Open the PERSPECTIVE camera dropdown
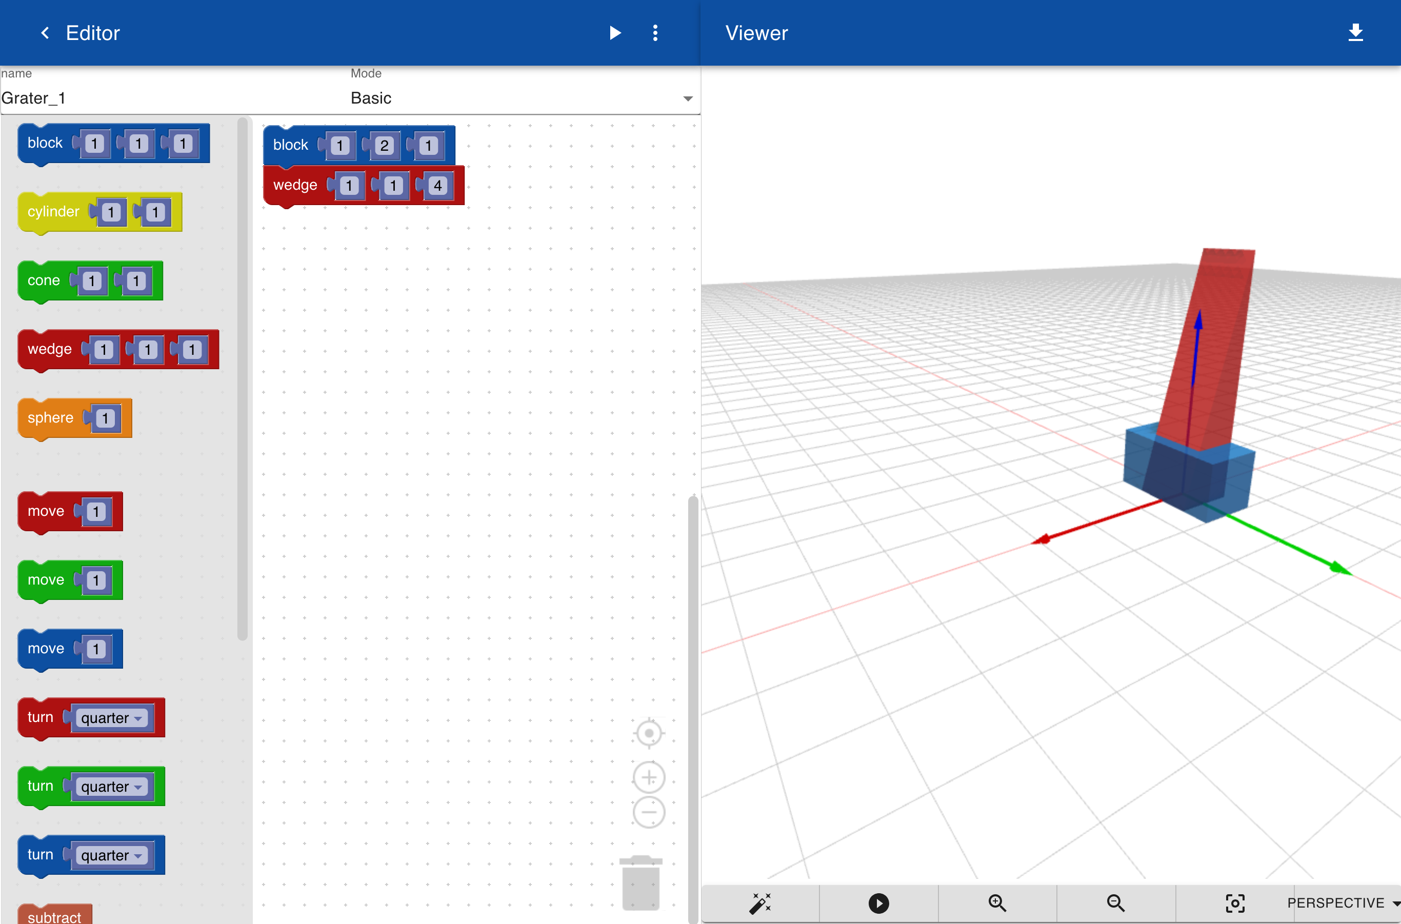The height and width of the screenshot is (924, 1401). click(1343, 903)
